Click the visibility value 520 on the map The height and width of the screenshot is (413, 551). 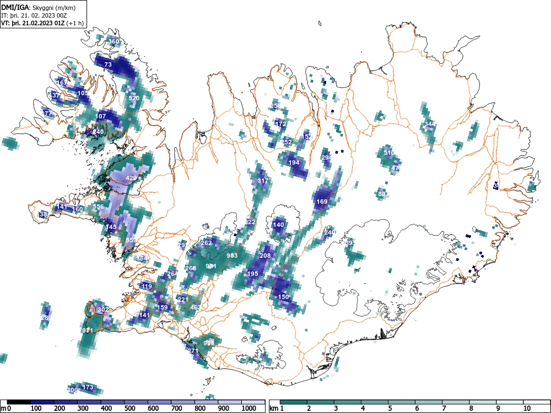click(x=134, y=98)
